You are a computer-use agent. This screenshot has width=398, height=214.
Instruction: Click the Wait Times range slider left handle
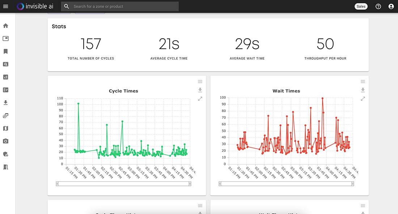220,184
